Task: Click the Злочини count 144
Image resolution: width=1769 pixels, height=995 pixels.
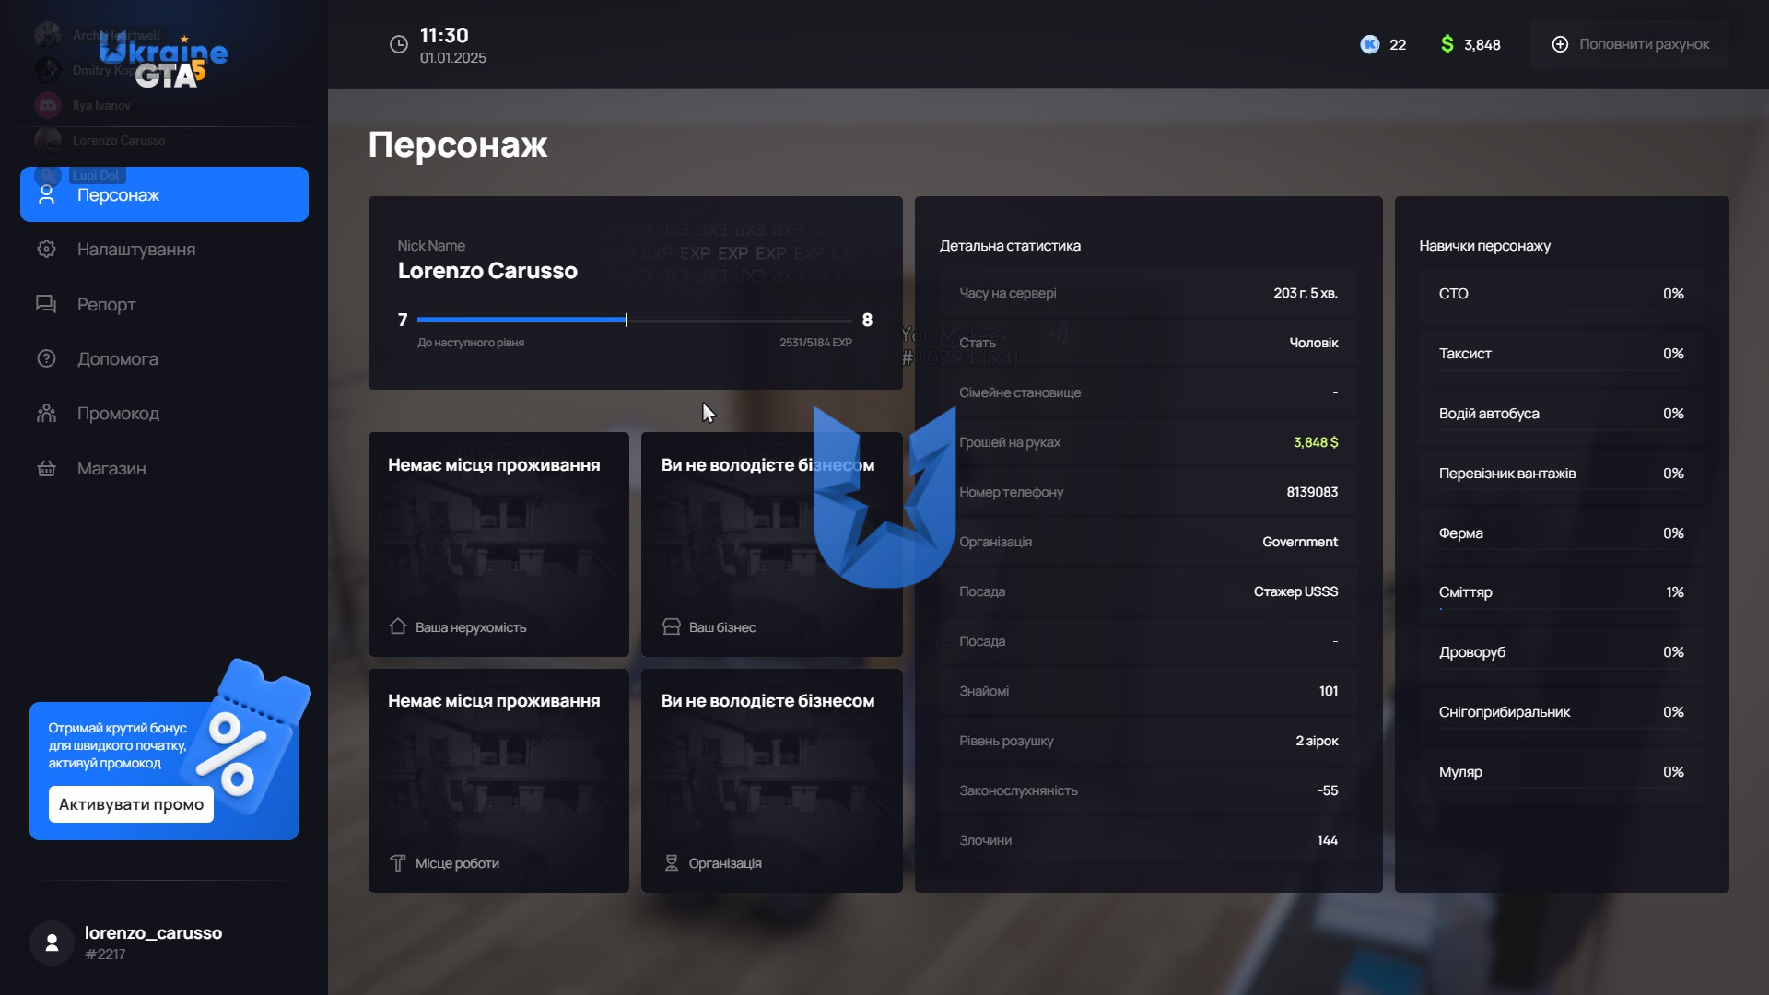Action: [x=1328, y=840]
